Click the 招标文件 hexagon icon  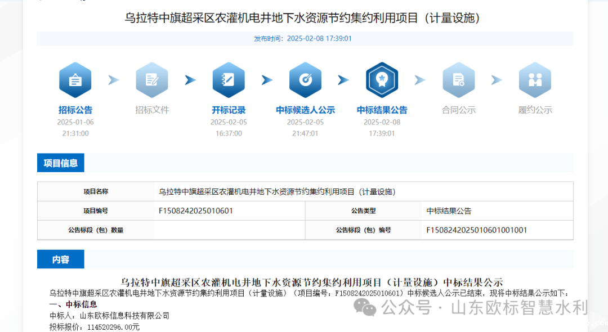(152, 80)
